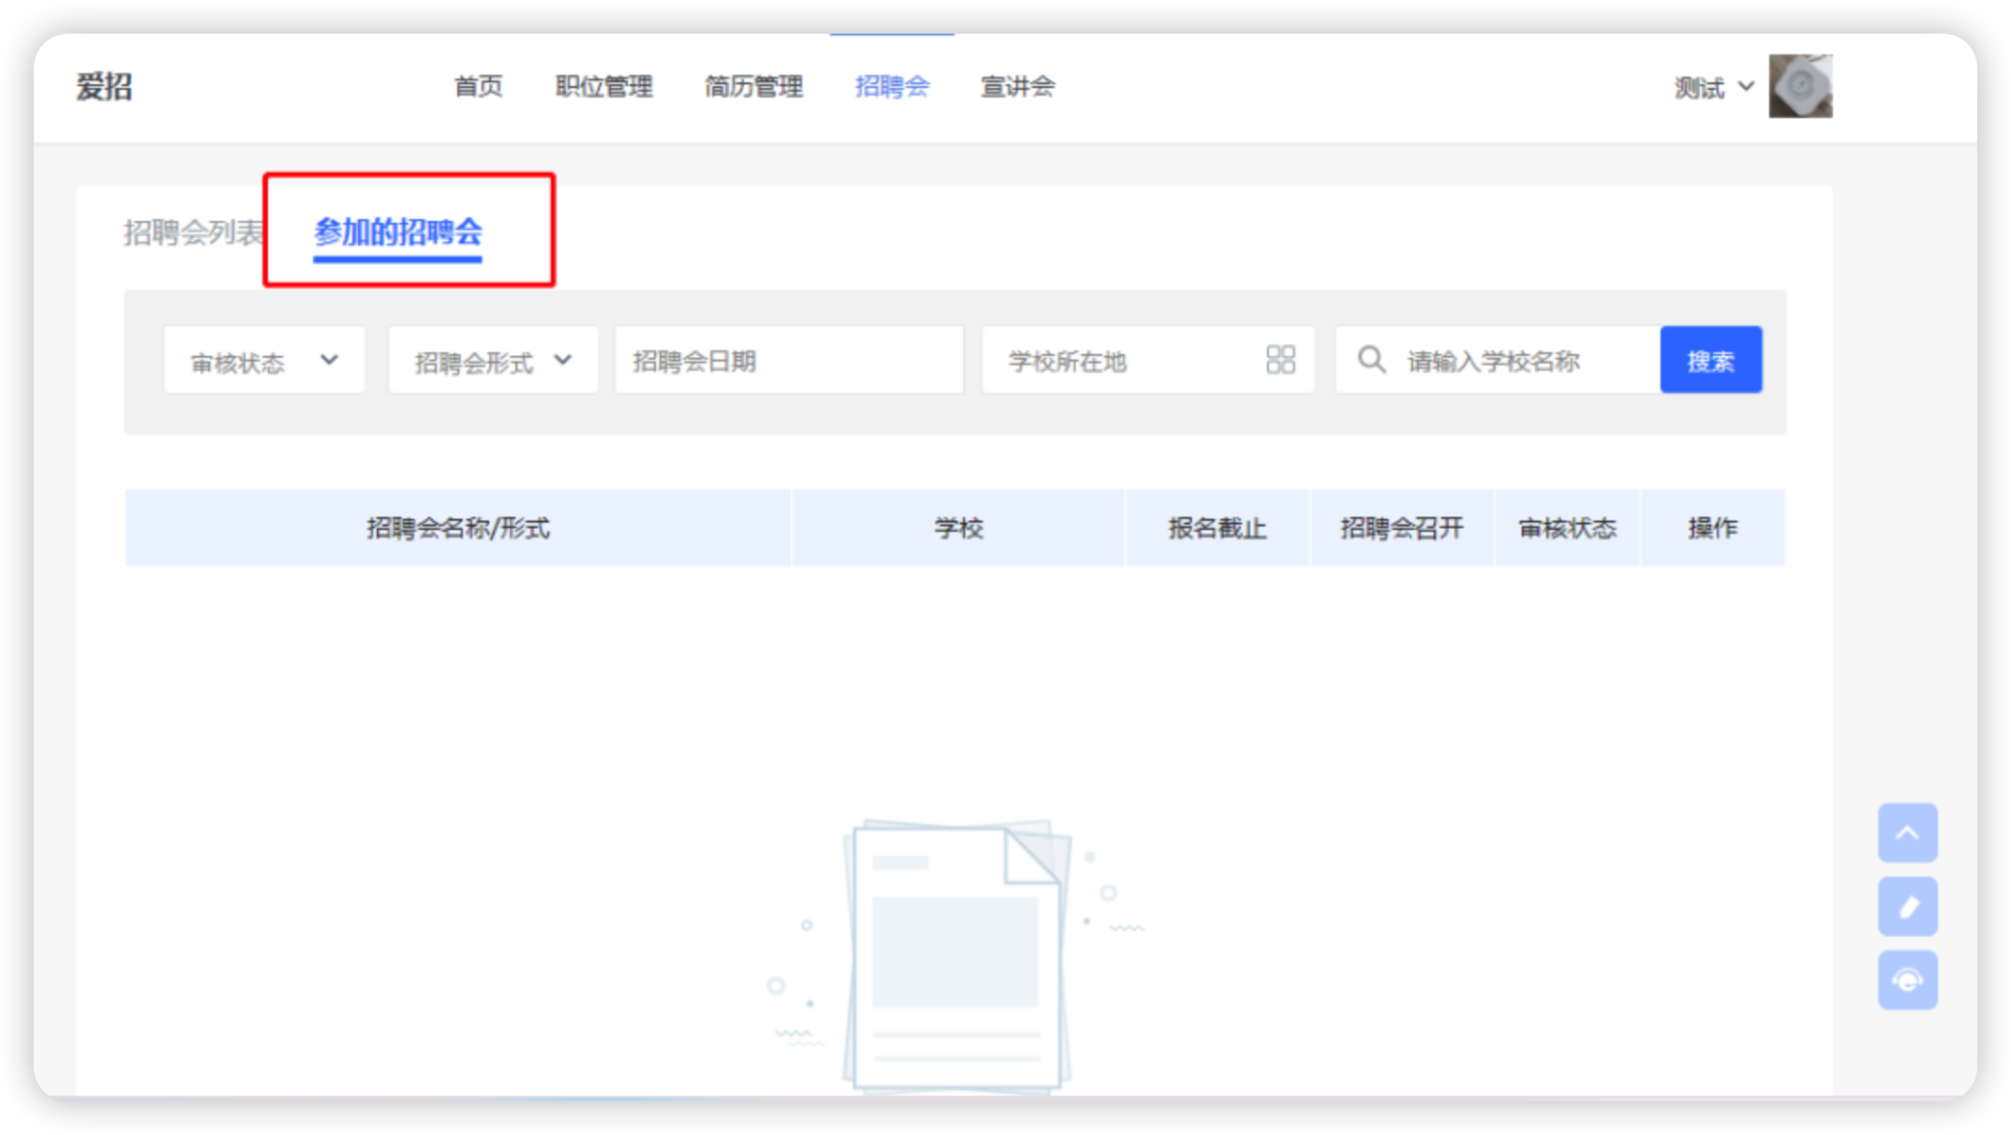Viewport: 2011px width, 1135px height.
Task: Open the 测试 user menu chevron
Action: (x=1746, y=86)
